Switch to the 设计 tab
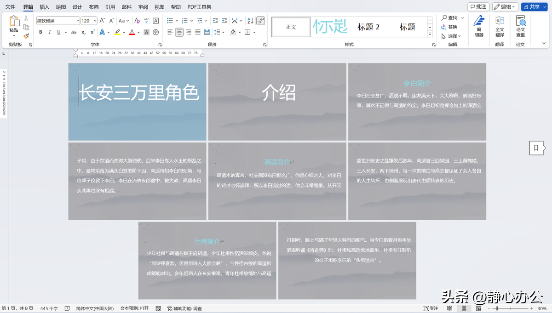Image resolution: width=552 pixels, height=313 pixels. [x=77, y=7]
